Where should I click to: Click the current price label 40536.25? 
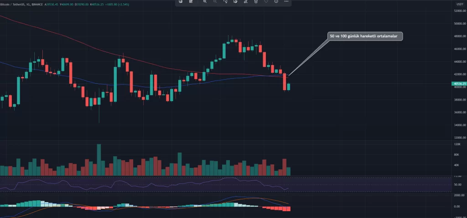click(x=459, y=84)
